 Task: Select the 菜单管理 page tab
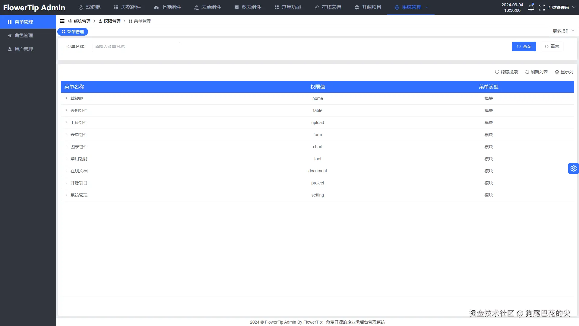(x=73, y=32)
